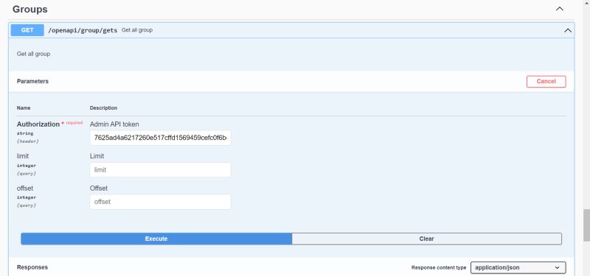Click the Authorization parameter name
This screenshot has height=276, width=590.
(x=38, y=124)
